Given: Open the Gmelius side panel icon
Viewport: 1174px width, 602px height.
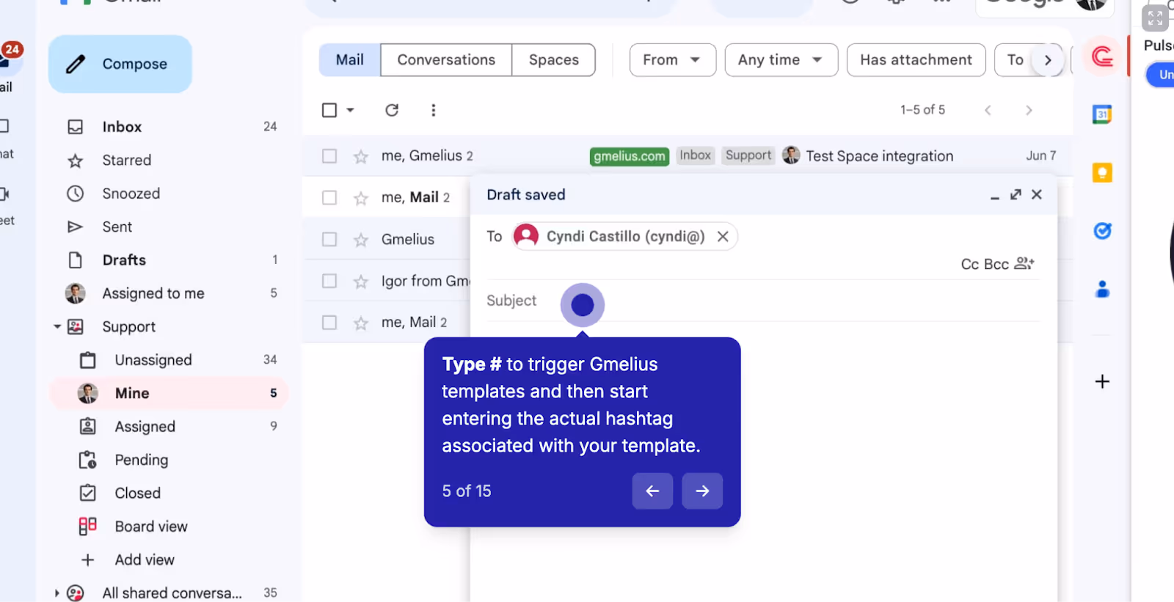Looking at the screenshot, I should click(1102, 56).
